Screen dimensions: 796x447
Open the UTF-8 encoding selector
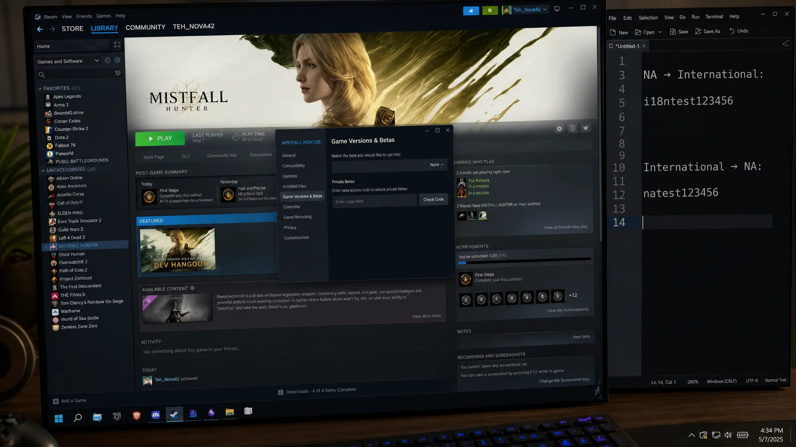(752, 381)
